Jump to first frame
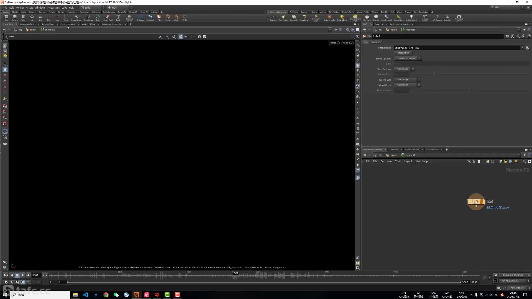The height and width of the screenshot is (299, 532). click(x=6, y=275)
